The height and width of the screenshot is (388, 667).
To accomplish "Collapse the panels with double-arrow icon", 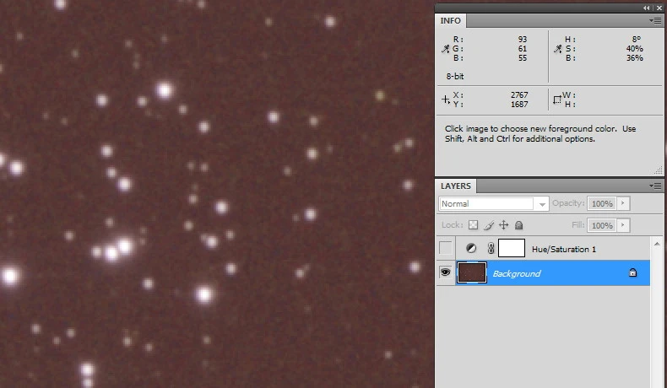I will click(x=647, y=7).
